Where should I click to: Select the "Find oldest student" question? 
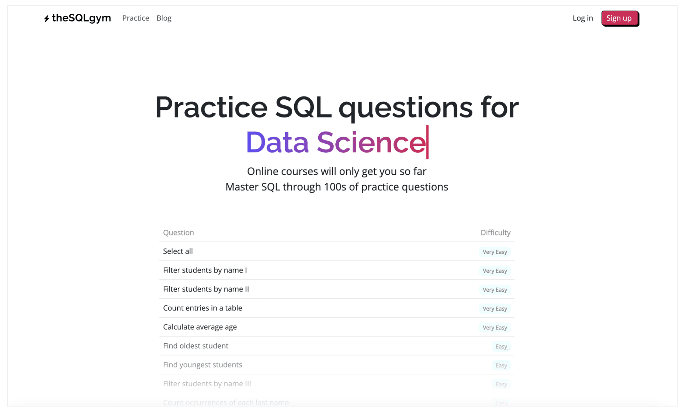tap(195, 346)
